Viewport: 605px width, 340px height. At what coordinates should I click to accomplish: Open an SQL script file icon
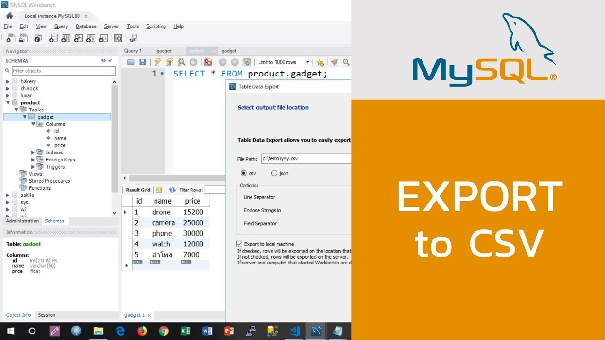[x=23, y=38]
